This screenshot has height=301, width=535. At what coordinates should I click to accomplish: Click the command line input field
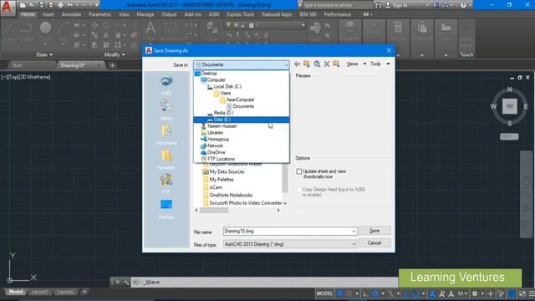tap(264, 283)
